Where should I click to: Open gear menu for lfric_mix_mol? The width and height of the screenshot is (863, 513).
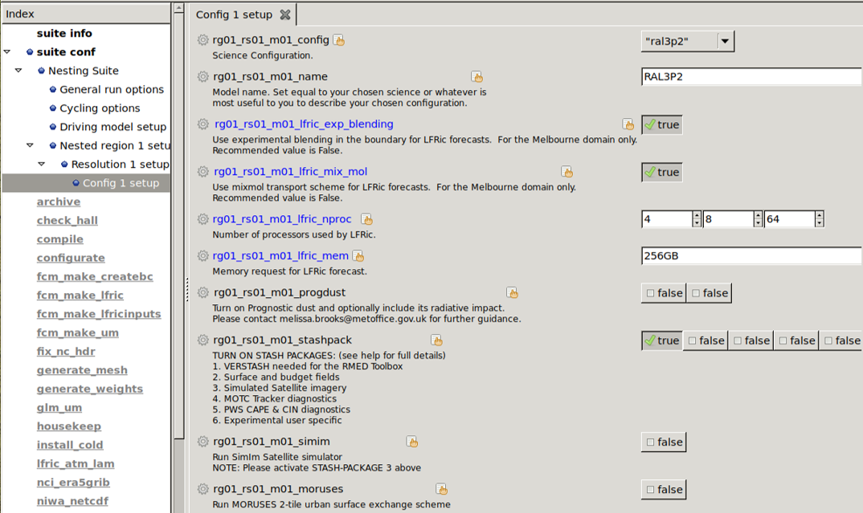point(203,172)
